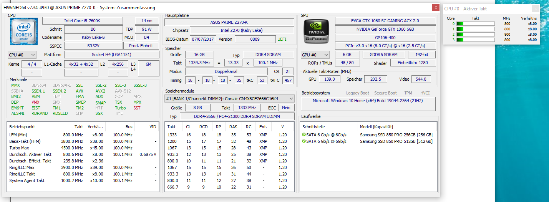Image resolution: width=549 pixels, height=202 pixels.
Task: Click the DDR4 SDRAM type field
Action: (268, 55)
